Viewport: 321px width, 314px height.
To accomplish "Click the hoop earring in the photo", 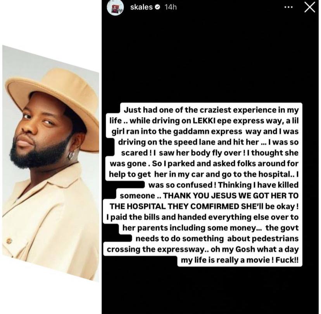I will tap(71, 155).
